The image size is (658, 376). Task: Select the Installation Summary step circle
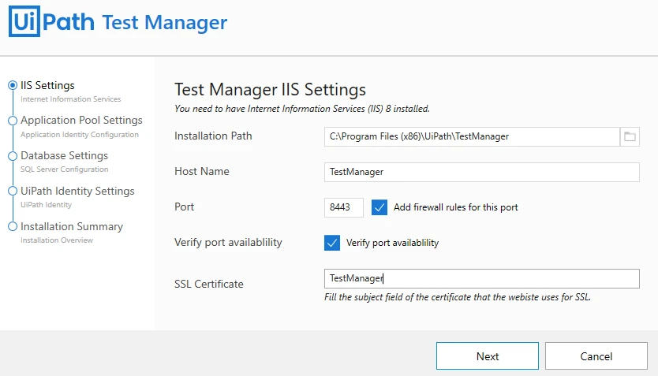pos(13,226)
